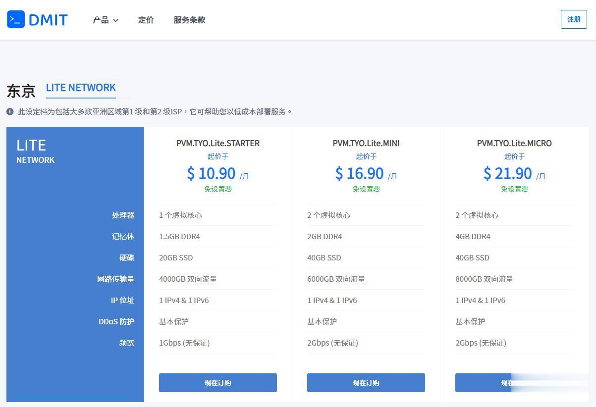The height and width of the screenshot is (407, 596).
Task: Click the 注册 button
Action: tap(574, 19)
